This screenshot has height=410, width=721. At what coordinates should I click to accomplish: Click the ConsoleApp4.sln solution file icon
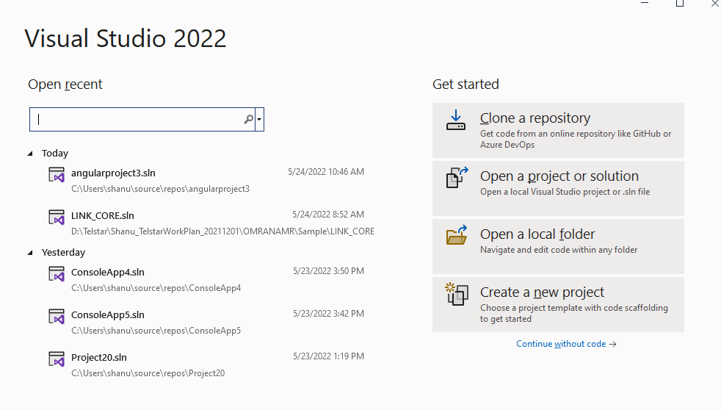57,274
